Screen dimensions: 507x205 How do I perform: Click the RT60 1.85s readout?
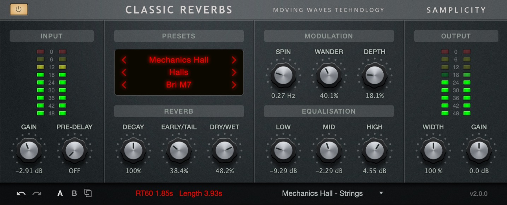[154, 193]
